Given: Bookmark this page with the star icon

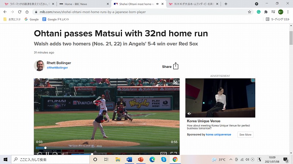Looking at the screenshot, I should point(249,12).
